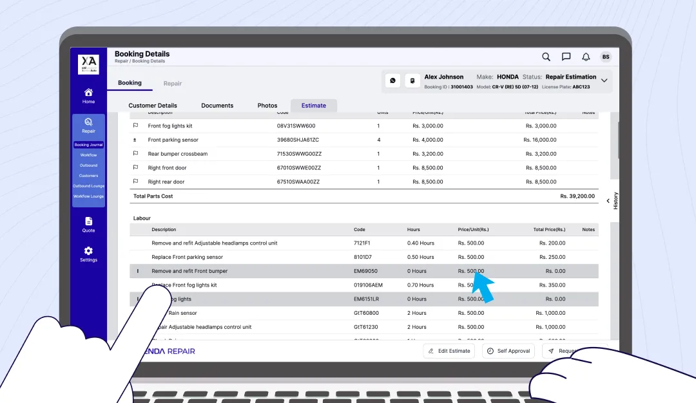
Task: Open the search icon in header
Action: click(546, 57)
